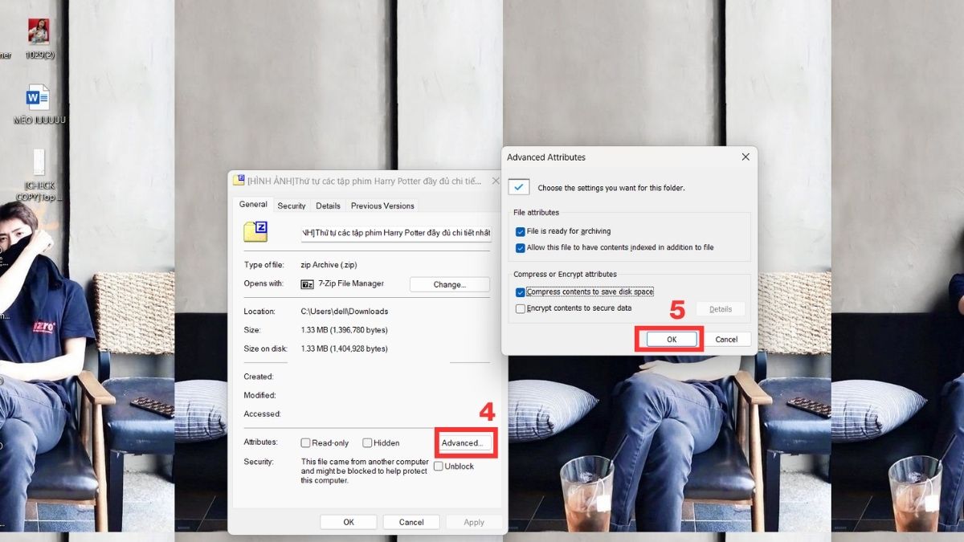
Task: Click Size on disk value 1,404,928 bytes
Action: (x=344, y=348)
